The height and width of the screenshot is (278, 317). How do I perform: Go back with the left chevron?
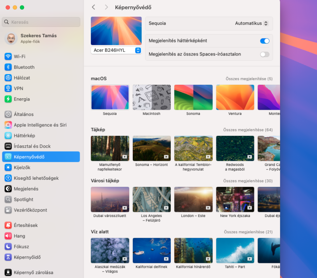[94, 7]
